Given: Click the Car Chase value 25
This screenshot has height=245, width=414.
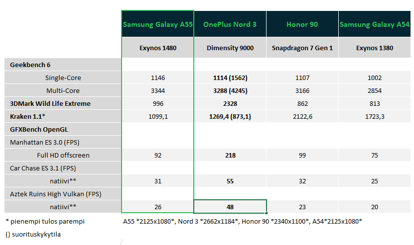Looking at the screenshot, I should [x=375, y=181].
